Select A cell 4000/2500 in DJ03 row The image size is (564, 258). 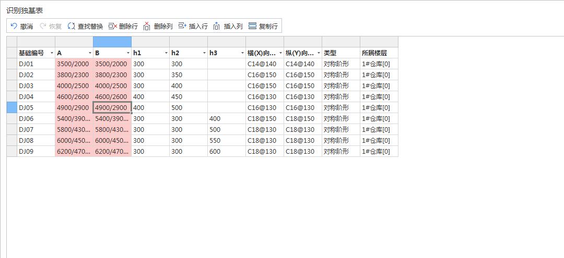pos(74,86)
